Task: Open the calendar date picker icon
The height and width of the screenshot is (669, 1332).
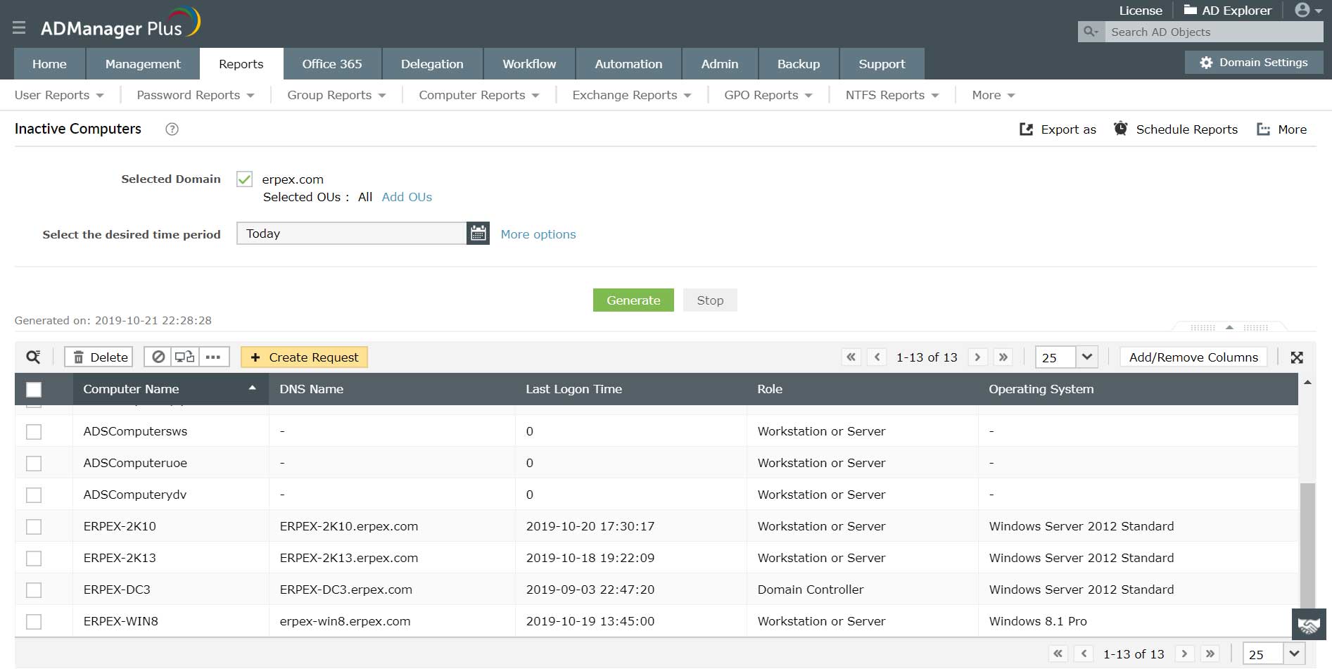Action: click(x=478, y=234)
